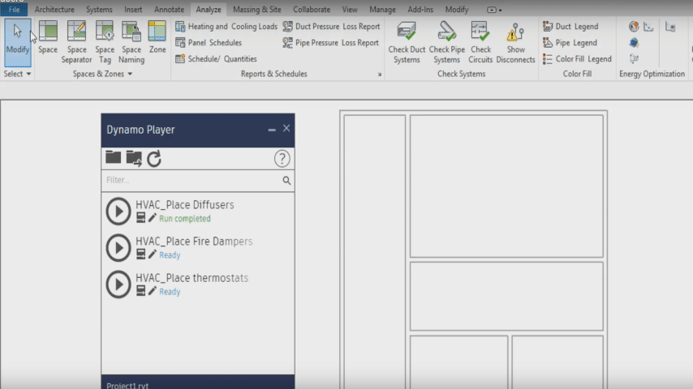Screen dimensions: 693x389
Task: Edit HVAC_Place Diffusers in Dynamo
Action: pyautogui.click(x=152, y=218)
